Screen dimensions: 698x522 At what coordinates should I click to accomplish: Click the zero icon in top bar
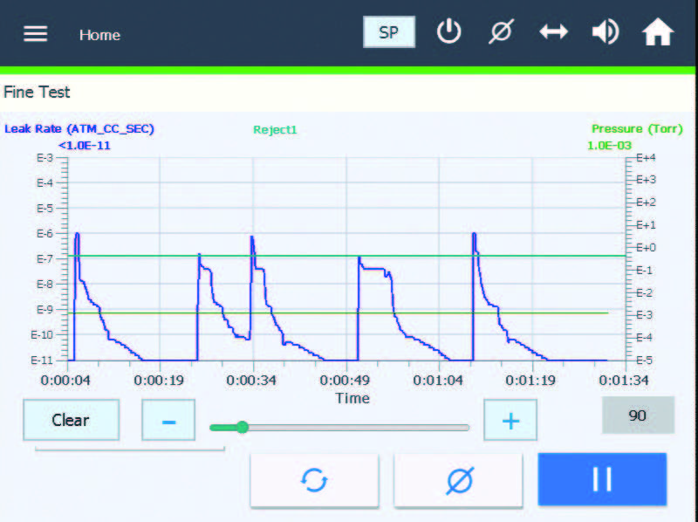click(501, 31)
